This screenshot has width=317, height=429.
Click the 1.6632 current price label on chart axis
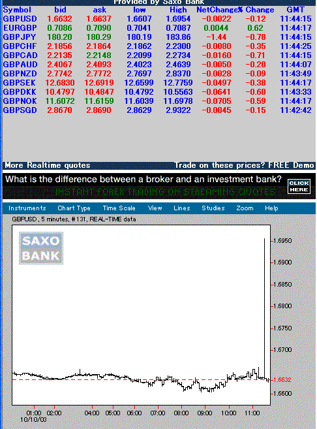tap(282, 380)
